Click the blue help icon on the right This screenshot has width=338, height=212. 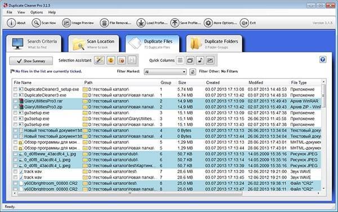point(323,60)
